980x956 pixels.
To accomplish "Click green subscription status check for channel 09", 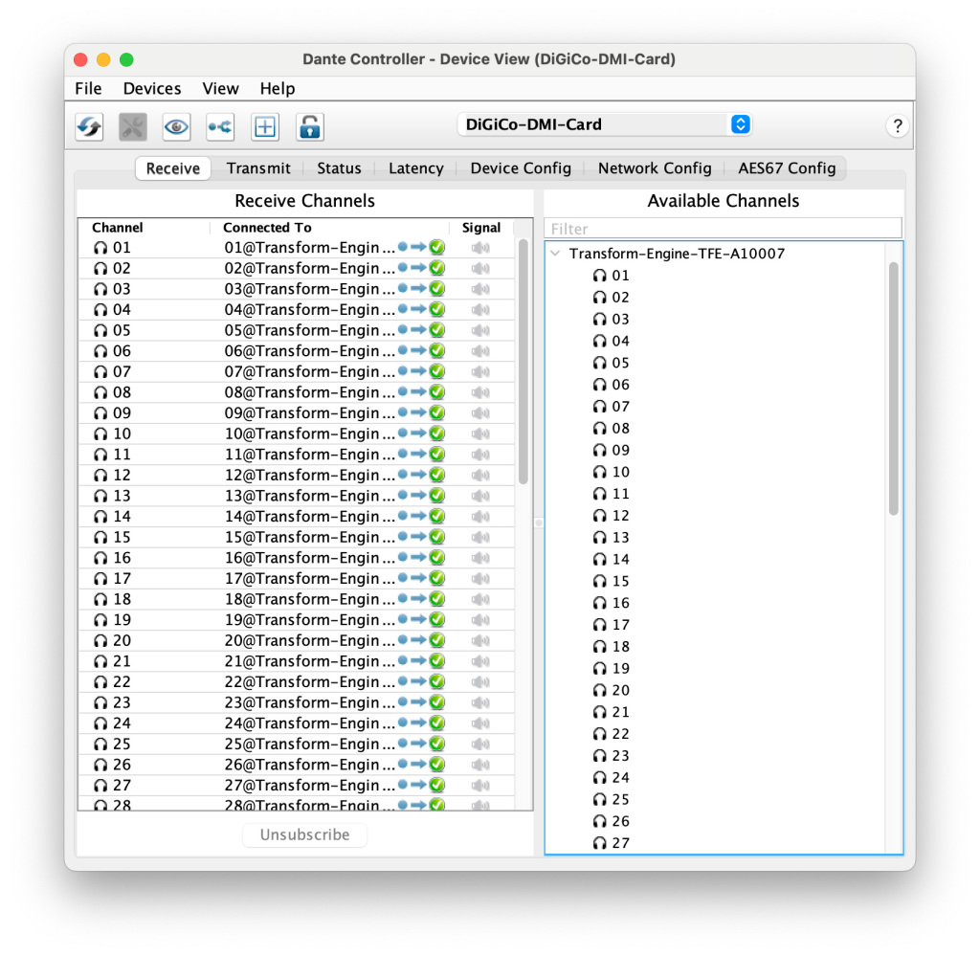I will (x=436, y=413).
